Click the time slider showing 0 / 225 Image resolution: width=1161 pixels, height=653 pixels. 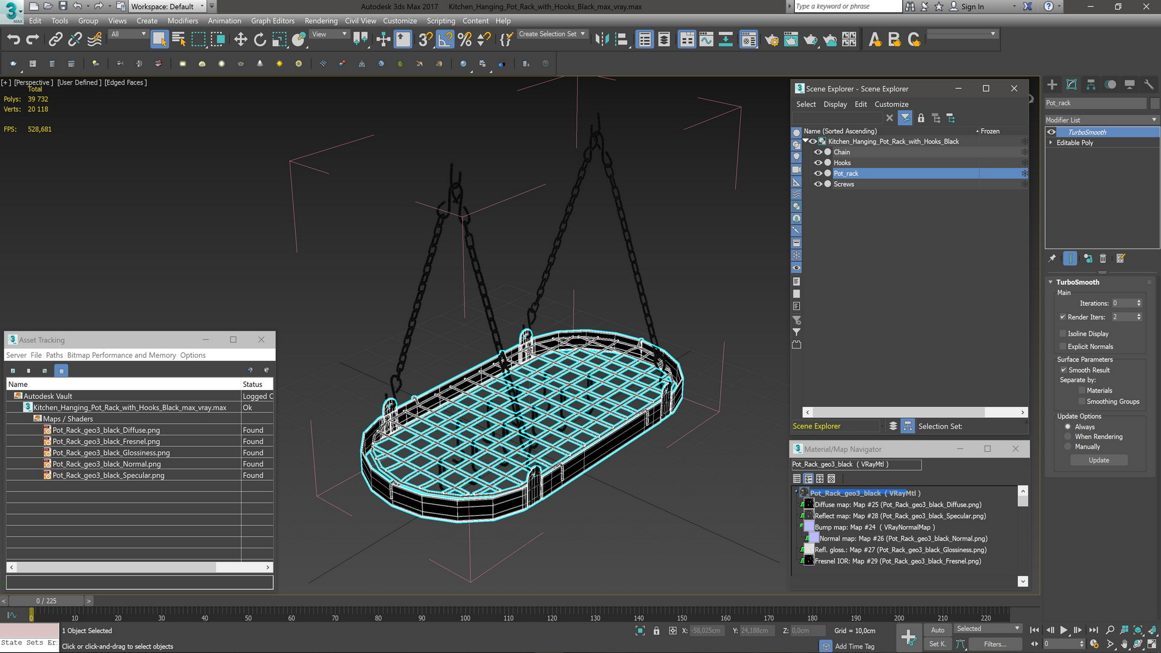pyautogui.click(x=46, y=601)
